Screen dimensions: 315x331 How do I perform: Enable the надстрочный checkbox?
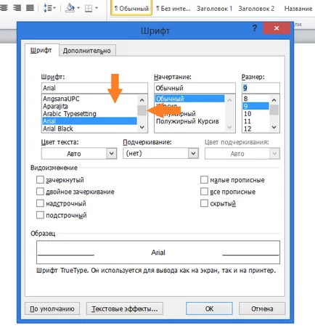click(x=40, y=203)
